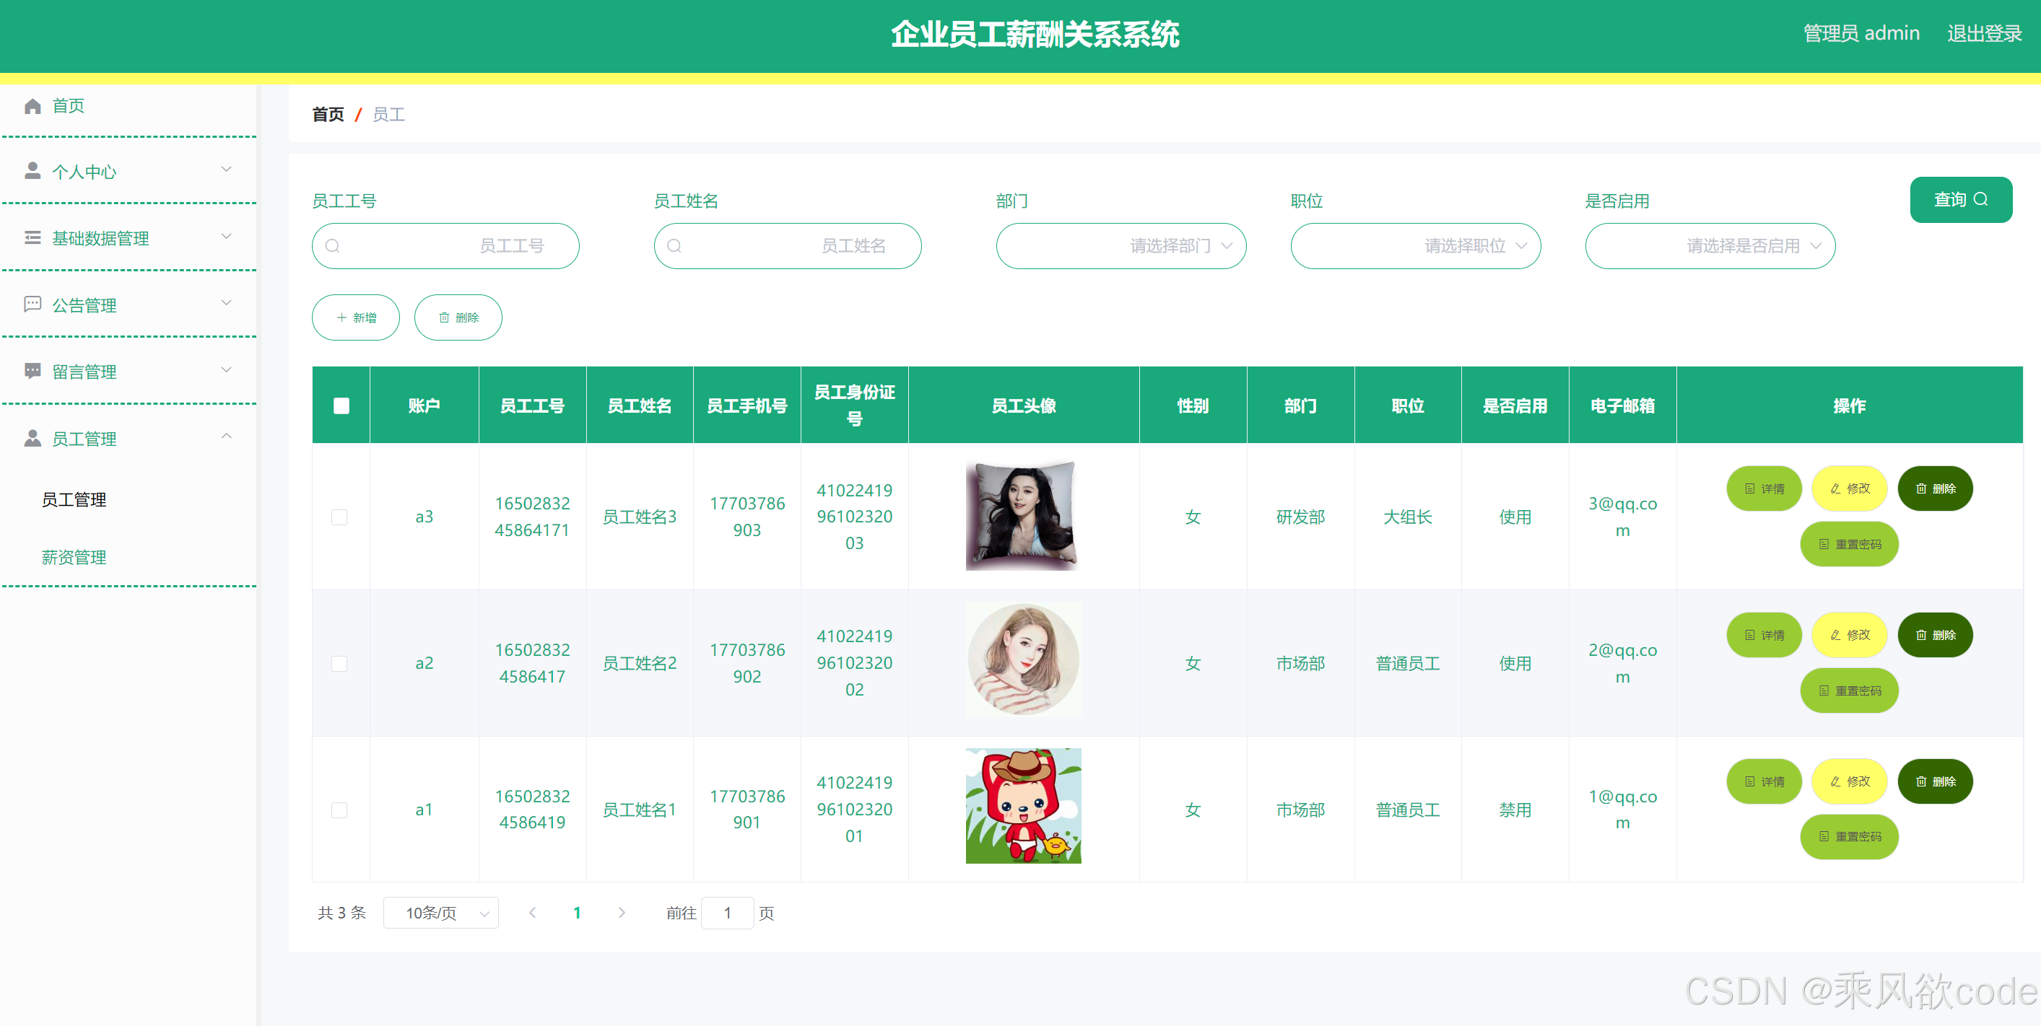The height and width of the screenshot is (1026, 2041).
Task: Click the home icon in sidebar
Action: click(32, 106)
